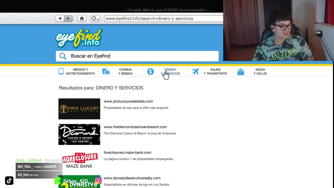Image resolution: width=334 pixels, height=188 pixels.
Task: Click the airplane icon for Viajes
Action: [195, 72]
